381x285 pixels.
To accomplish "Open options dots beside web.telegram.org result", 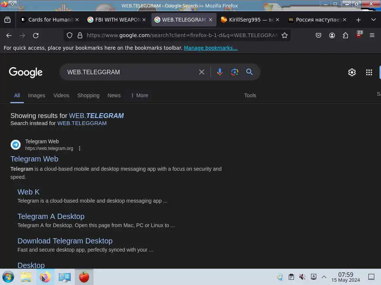I will 80,148.
